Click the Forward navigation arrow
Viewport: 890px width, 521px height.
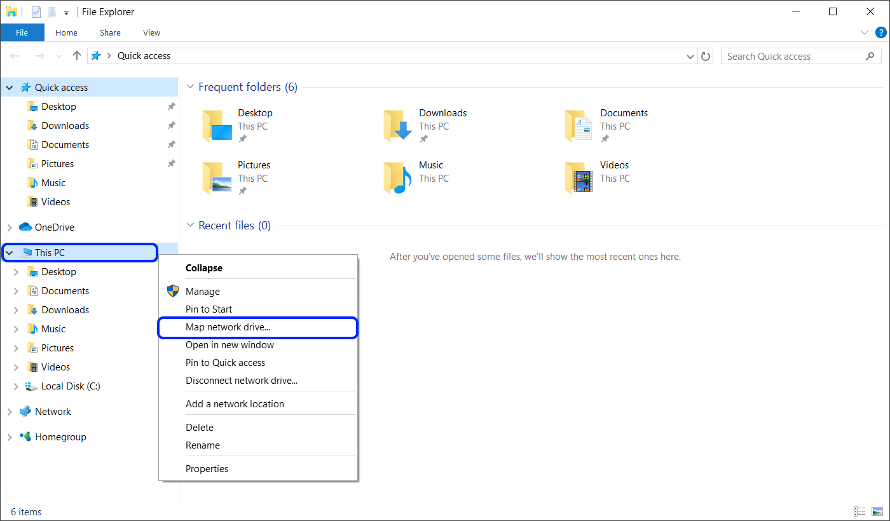39,56
